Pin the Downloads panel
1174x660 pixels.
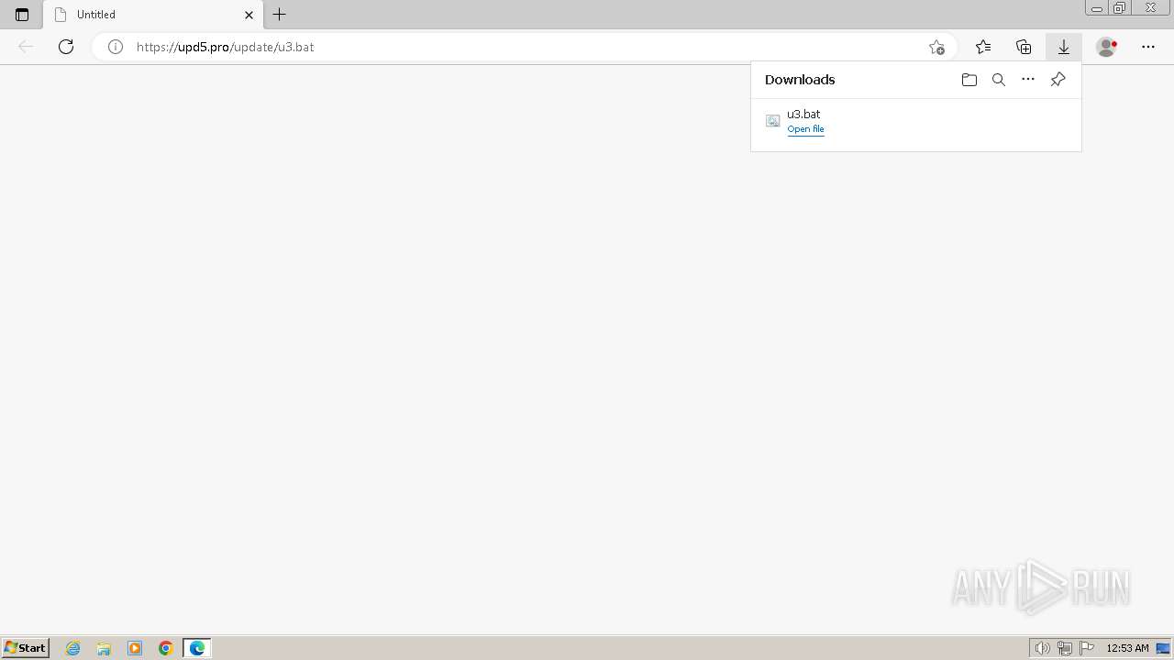coord(1058,80)
